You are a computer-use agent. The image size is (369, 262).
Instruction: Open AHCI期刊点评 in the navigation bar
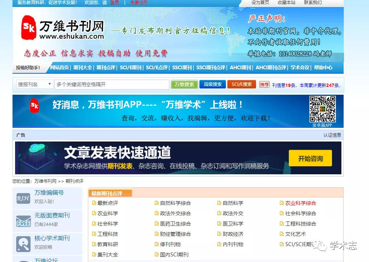click(271, 68)
